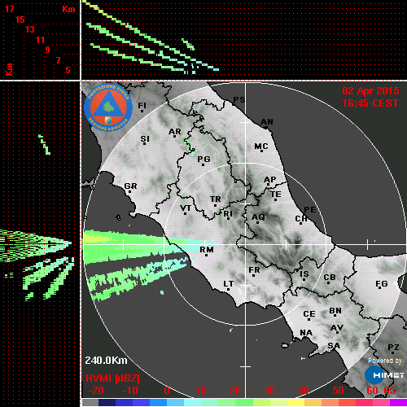Viewport: 407px width, 407px height.
Task: Click the SI city label on map
Action: click(x=145, y=138)
